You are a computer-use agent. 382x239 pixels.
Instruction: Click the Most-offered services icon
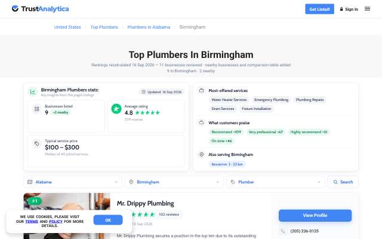tap(202, 90)
